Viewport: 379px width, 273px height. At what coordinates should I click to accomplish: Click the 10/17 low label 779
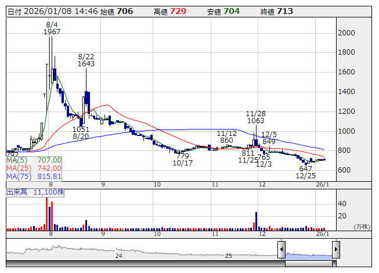pos(182,156)
